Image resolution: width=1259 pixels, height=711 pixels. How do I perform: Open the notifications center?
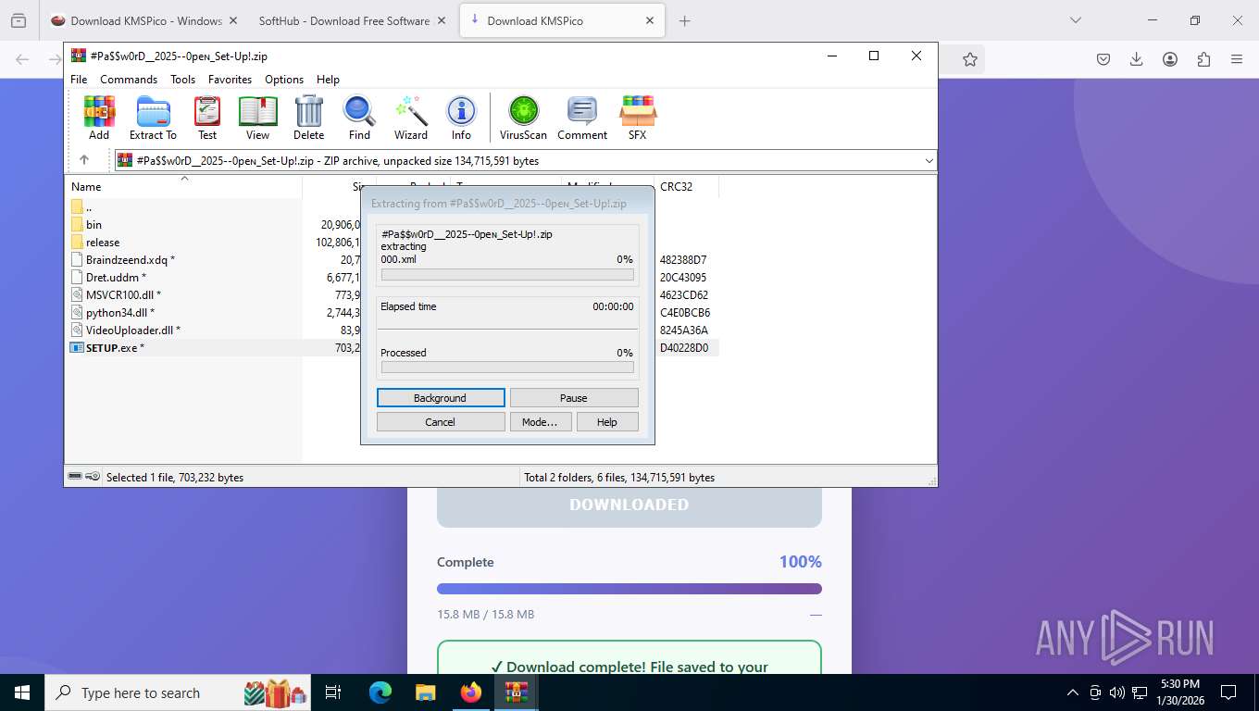click(x=1228, y=692)
